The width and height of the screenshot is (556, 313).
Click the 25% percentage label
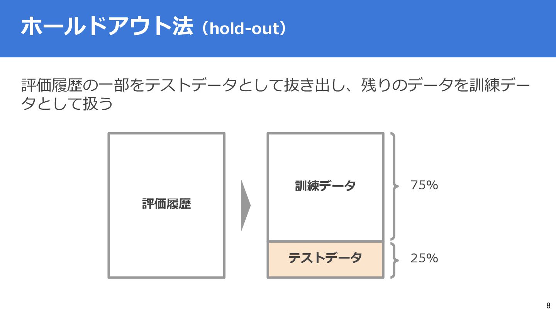(424, 258)
